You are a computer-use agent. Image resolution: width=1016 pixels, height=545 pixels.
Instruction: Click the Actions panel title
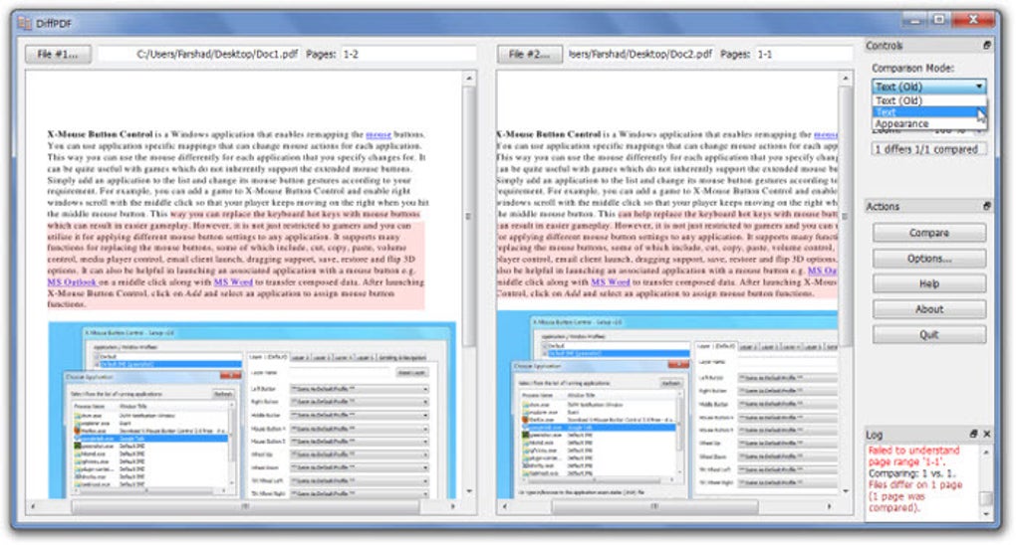click(x=883, y=206)
